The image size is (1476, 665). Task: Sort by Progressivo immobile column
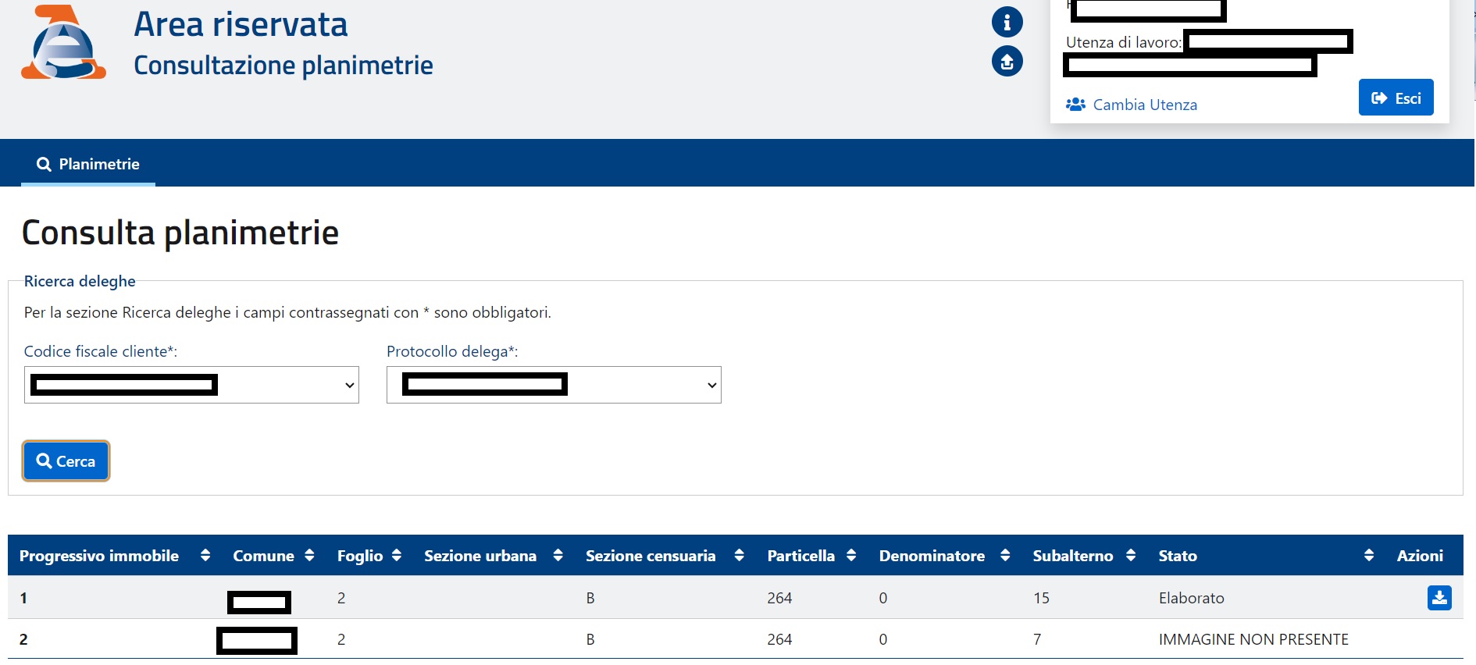[x=205, y=556]
